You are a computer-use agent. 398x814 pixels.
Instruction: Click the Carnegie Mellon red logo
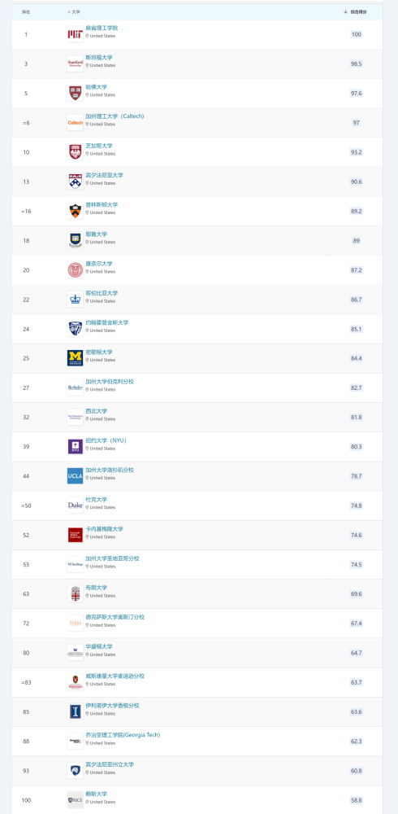click(x=76, y=535)
